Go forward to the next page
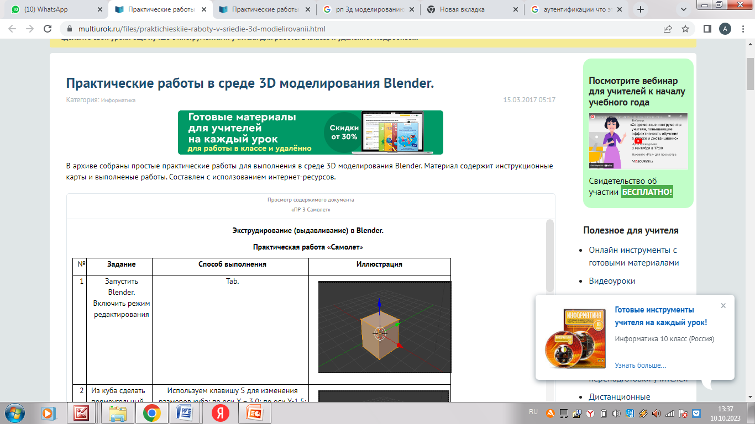The height and width of the screenshot is (424, 755). pos(30,29)
